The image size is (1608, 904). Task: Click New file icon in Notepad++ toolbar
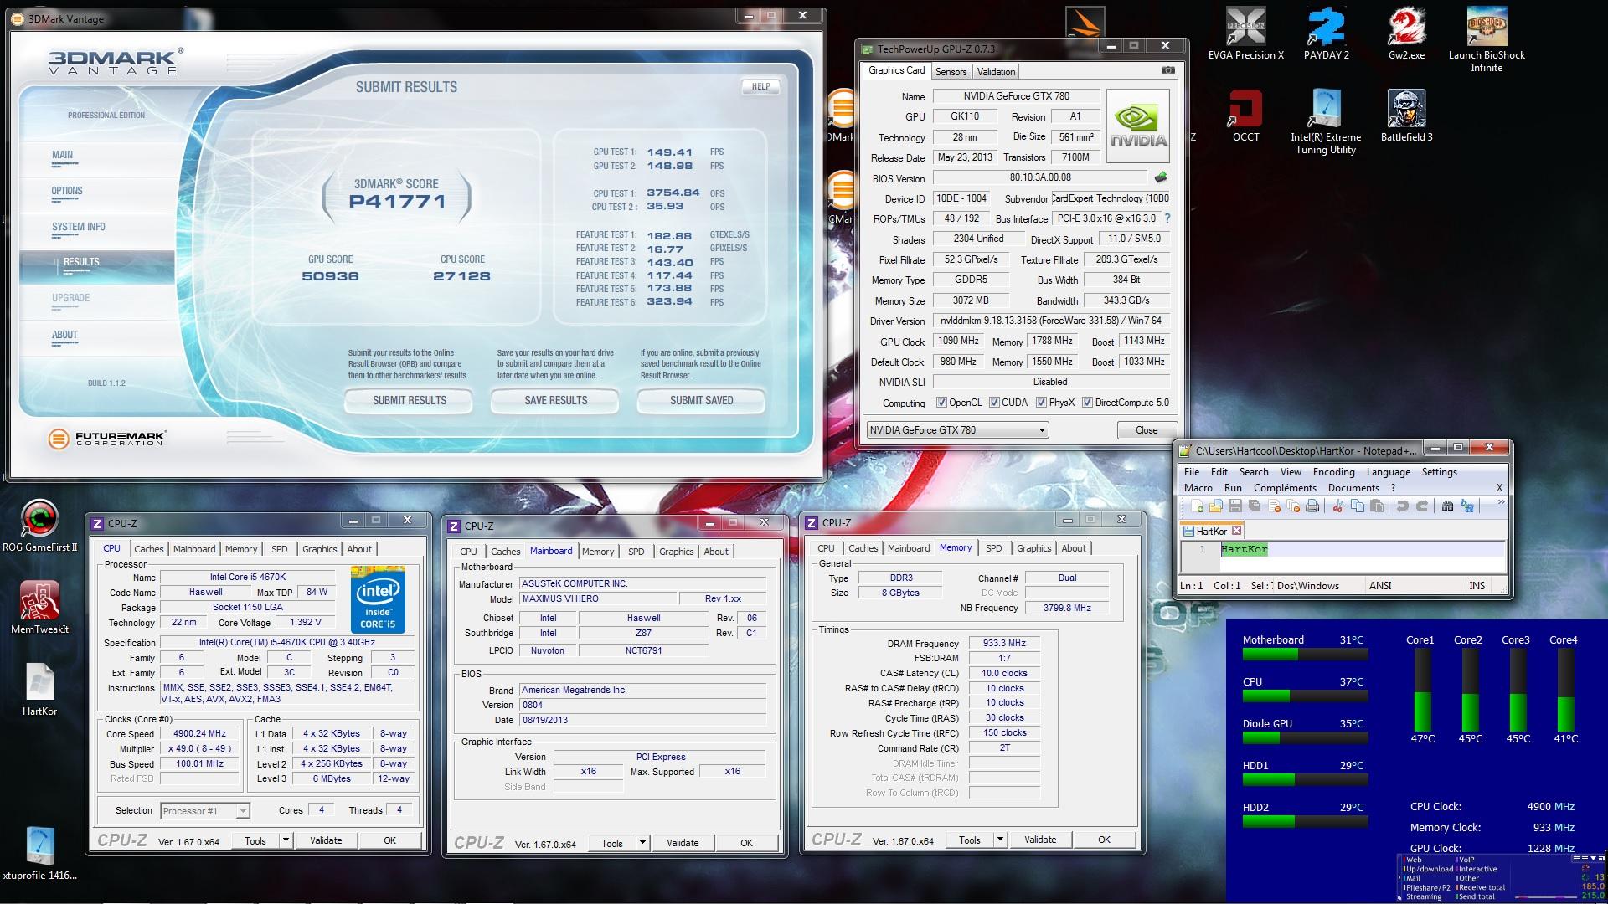(x=1197, y=506)
